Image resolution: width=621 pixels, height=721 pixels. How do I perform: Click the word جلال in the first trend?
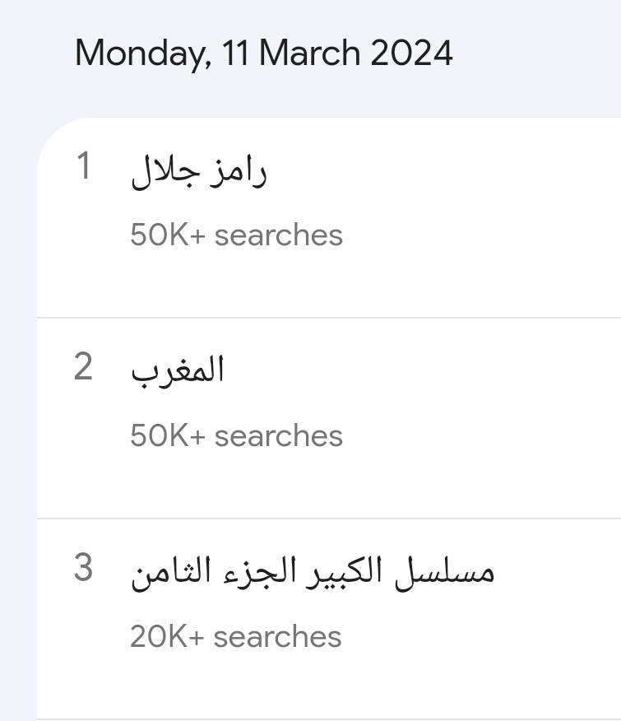(165, 171)
